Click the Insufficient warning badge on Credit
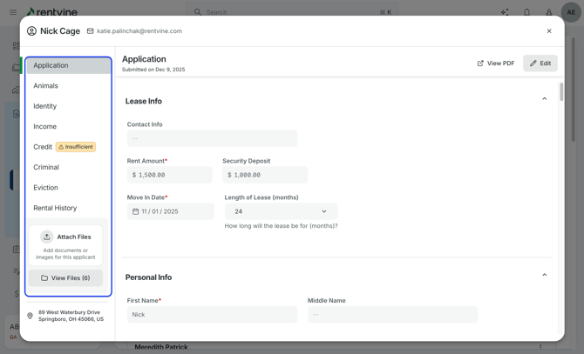This screenshot has width=584, height=354. (x=76, y=147)
